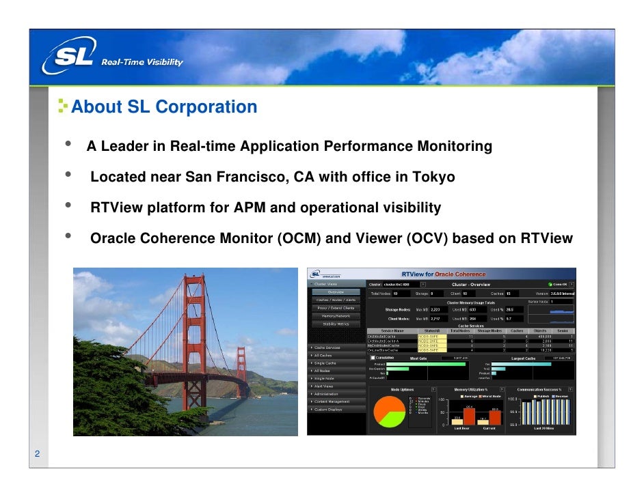This screenshot has width=644, height=497.
Task: Open the Stability Metrics view
Action: [x=336, y=324]
